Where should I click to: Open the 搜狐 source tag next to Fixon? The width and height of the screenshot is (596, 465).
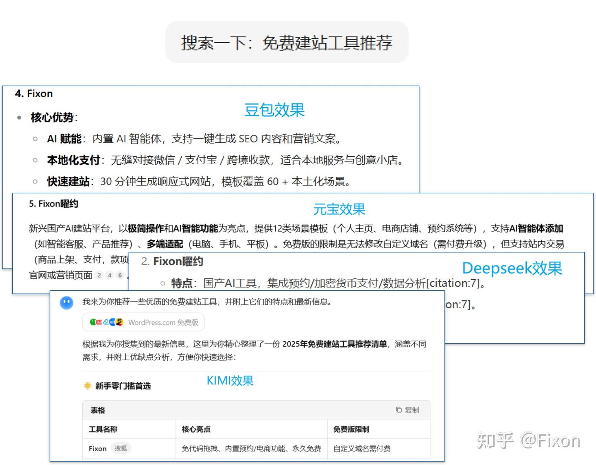121,448
